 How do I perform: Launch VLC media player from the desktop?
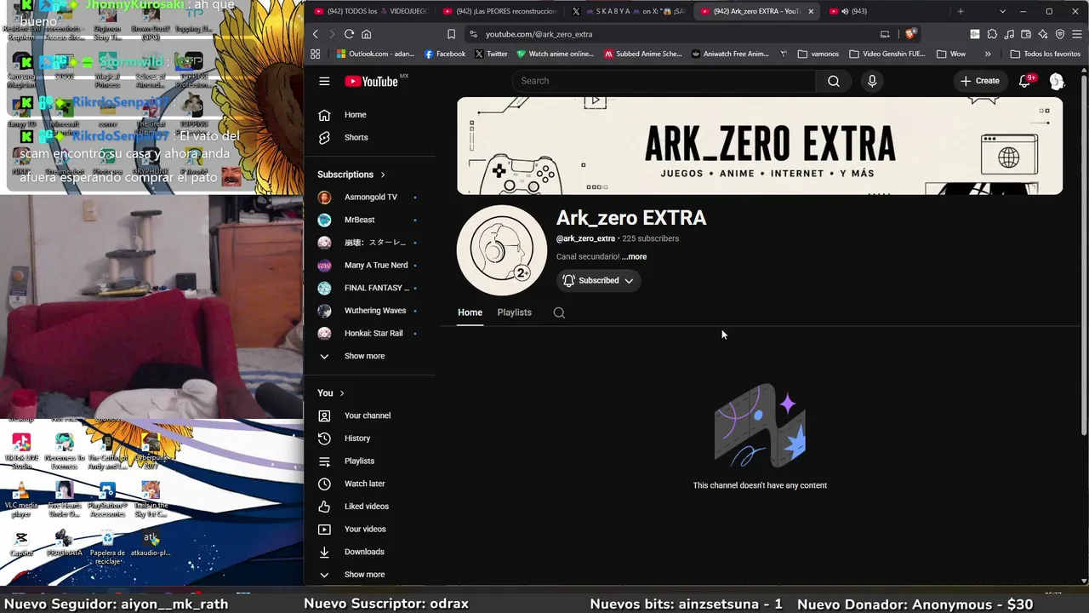(21, 499)
